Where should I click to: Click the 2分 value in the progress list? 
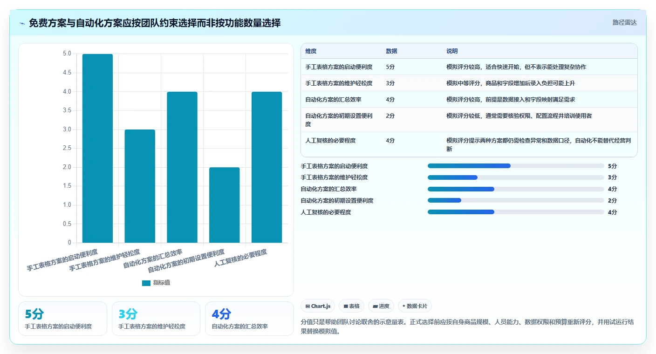[x=612, y=201]
